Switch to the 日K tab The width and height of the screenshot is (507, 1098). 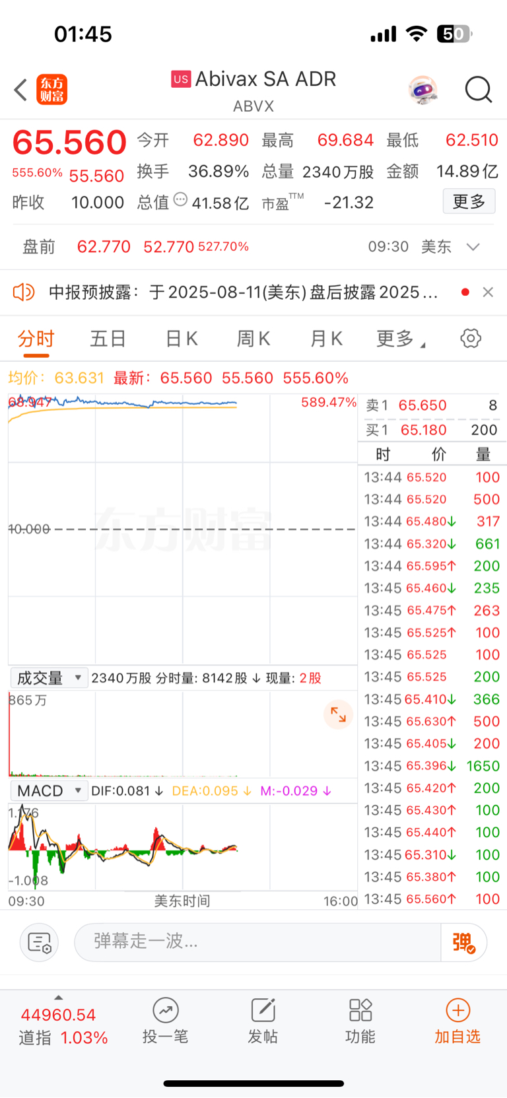(182, 339)
